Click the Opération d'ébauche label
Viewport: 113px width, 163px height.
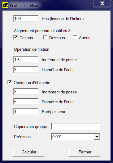click(x=32, y=83)
